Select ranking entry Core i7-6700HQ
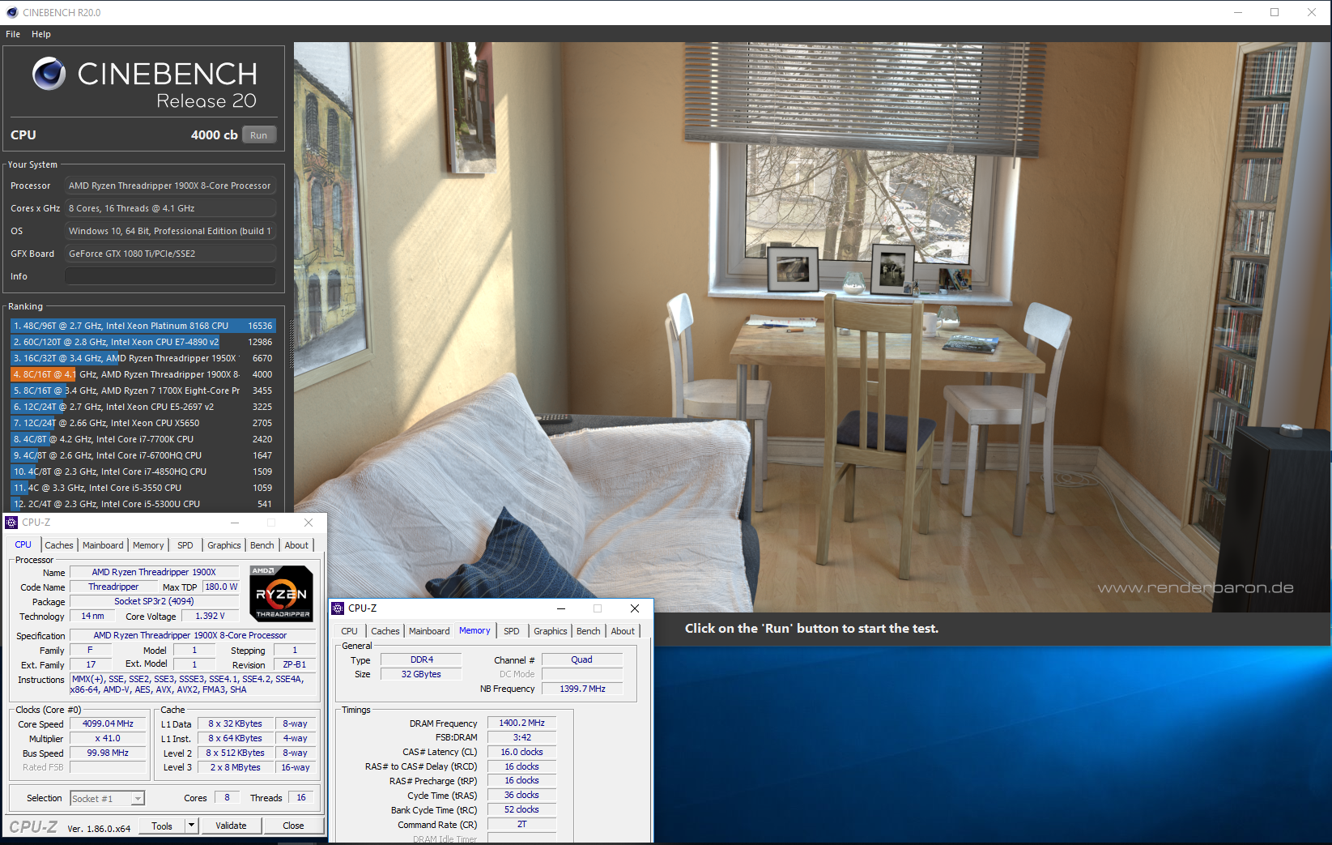The width and height of the screenshot is (1332, 845). coord(143,455)
